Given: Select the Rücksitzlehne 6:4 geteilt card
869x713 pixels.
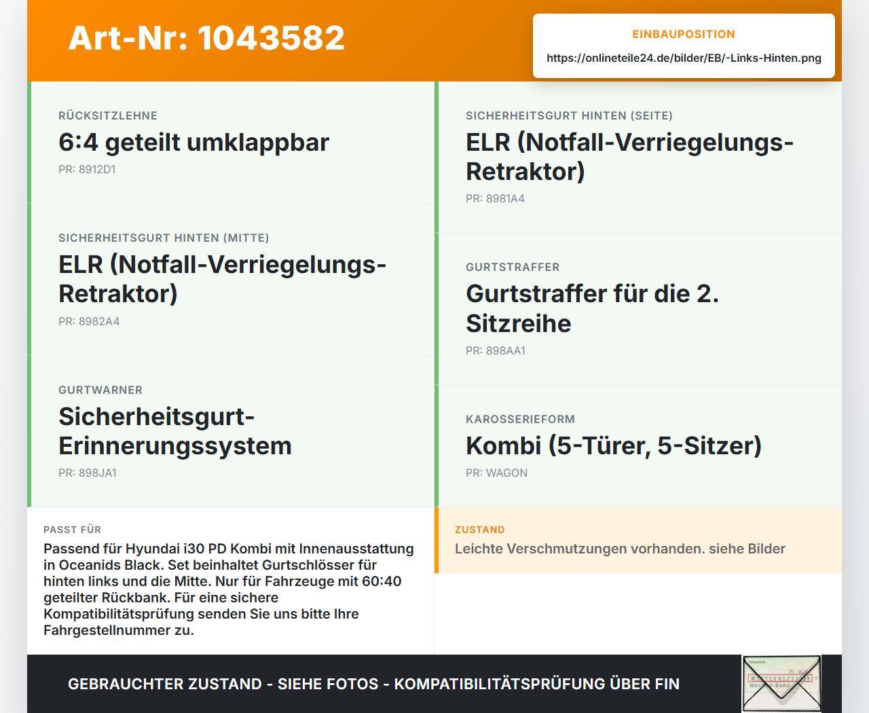Looking at the screenshot, I should [x=231, y=143].
